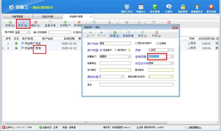Click 账户名称 input field in dialog
This screenshot has height=131, width=221.
click(115, 43)
